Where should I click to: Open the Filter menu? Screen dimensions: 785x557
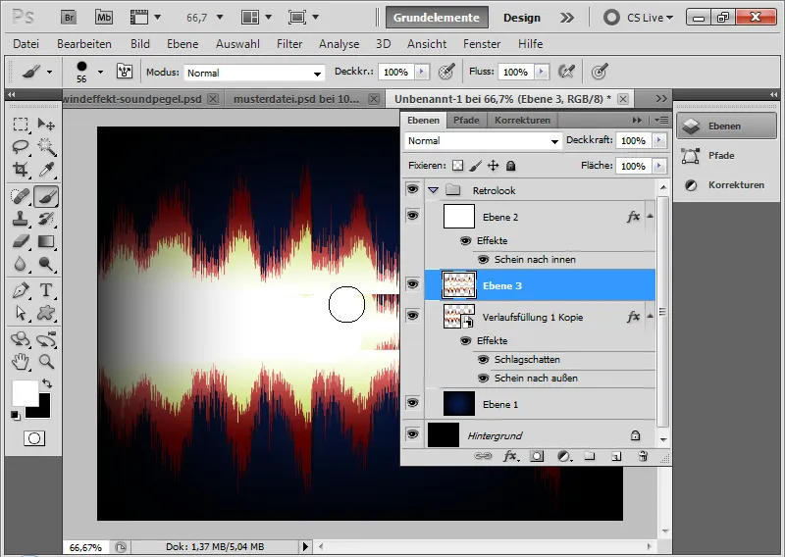tap(289, 44)
